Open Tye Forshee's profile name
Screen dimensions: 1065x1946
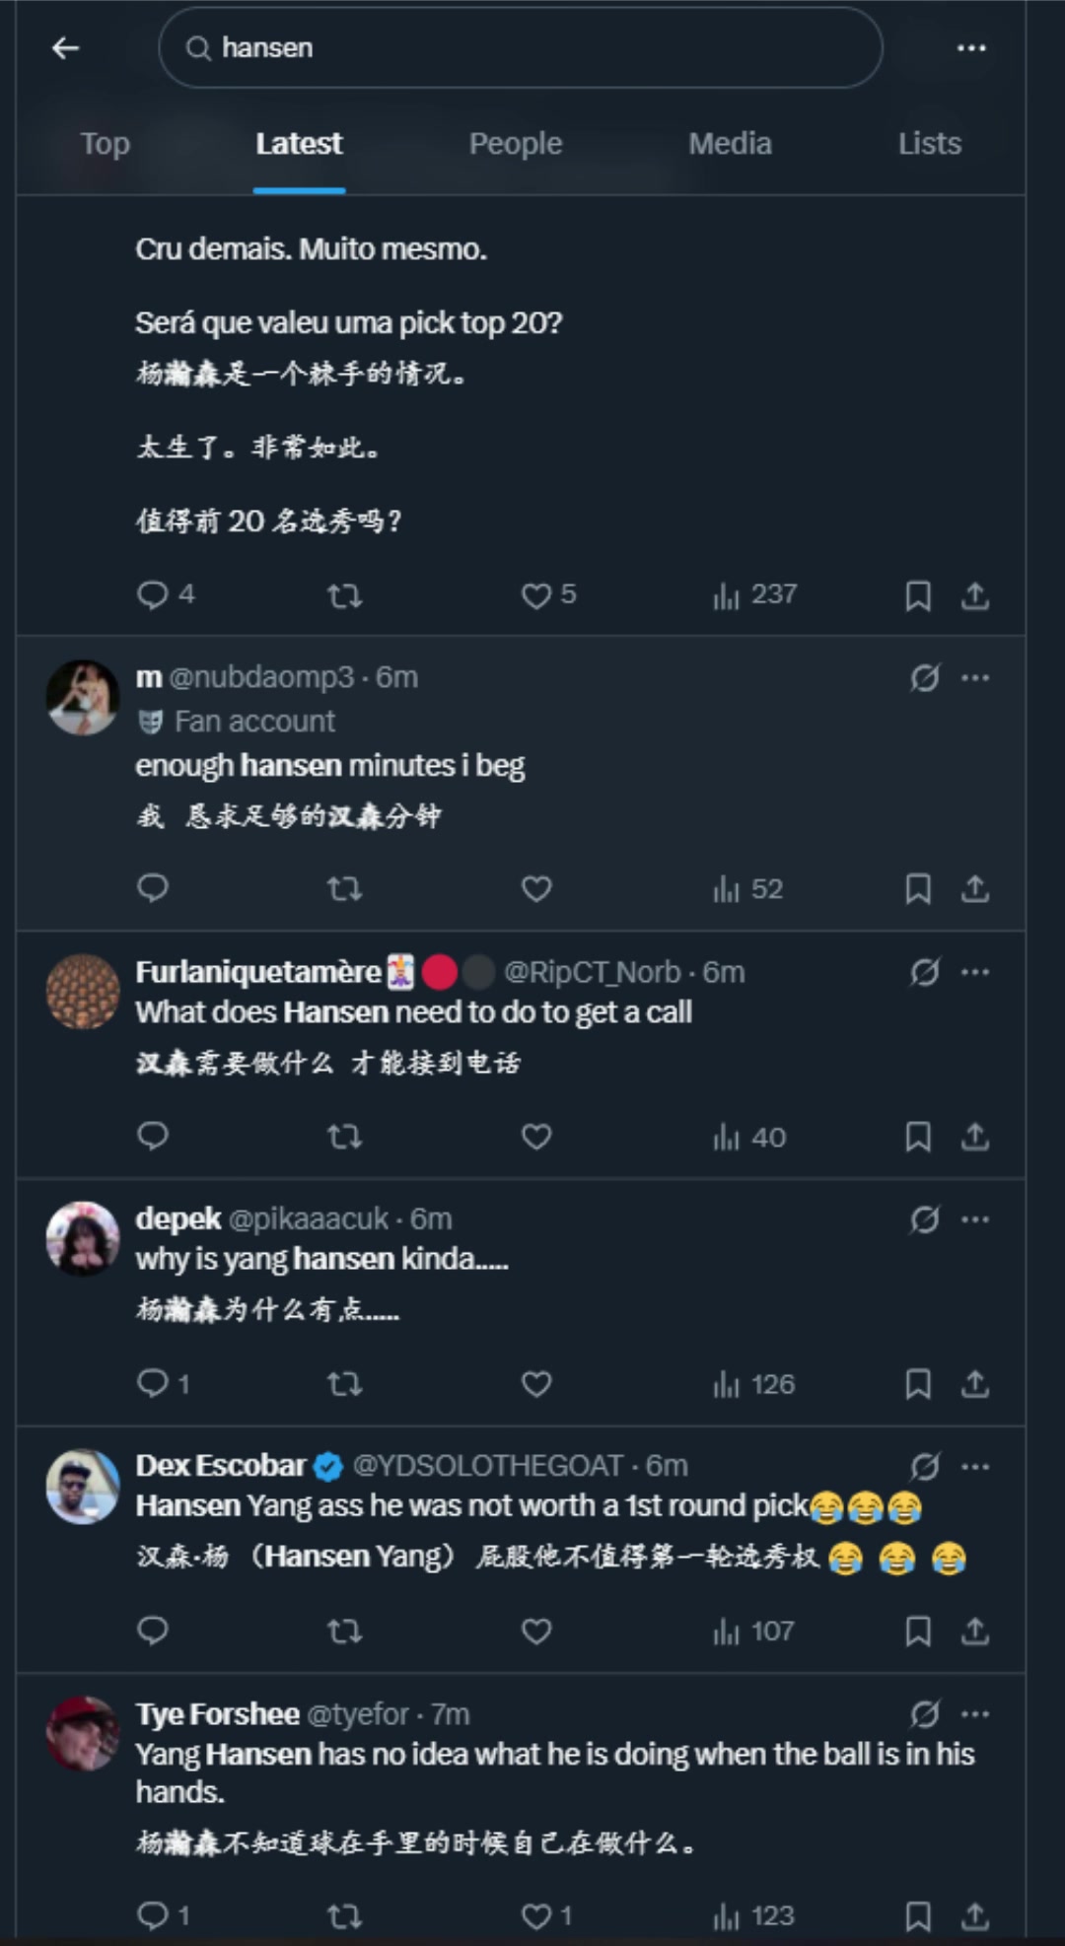point(218,1714)
